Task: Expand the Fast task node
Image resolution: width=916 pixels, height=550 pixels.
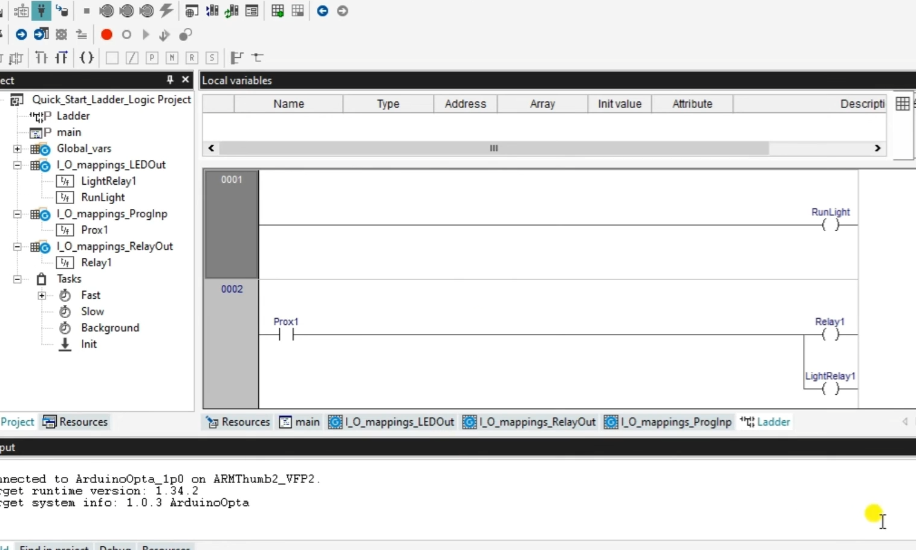Action: 42,295
